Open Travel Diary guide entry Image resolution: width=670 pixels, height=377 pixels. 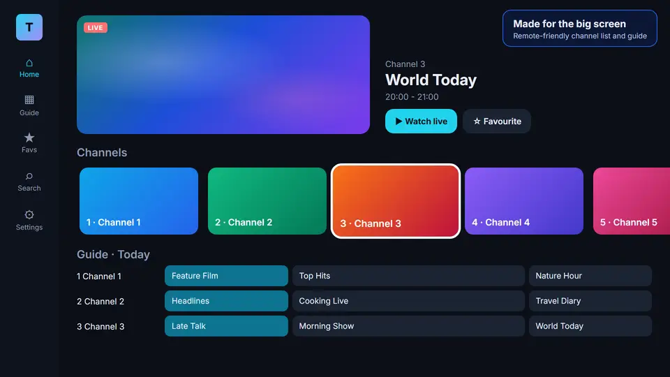(x=590, y=301)
